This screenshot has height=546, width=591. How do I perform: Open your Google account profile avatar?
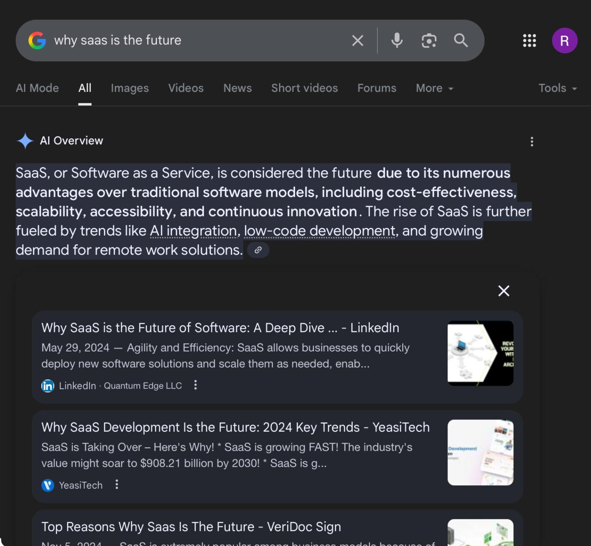tap(564, 41)
